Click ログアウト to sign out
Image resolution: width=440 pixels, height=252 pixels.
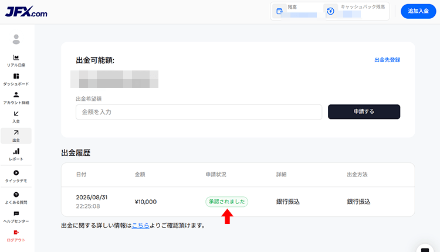[x=16, y=236]
